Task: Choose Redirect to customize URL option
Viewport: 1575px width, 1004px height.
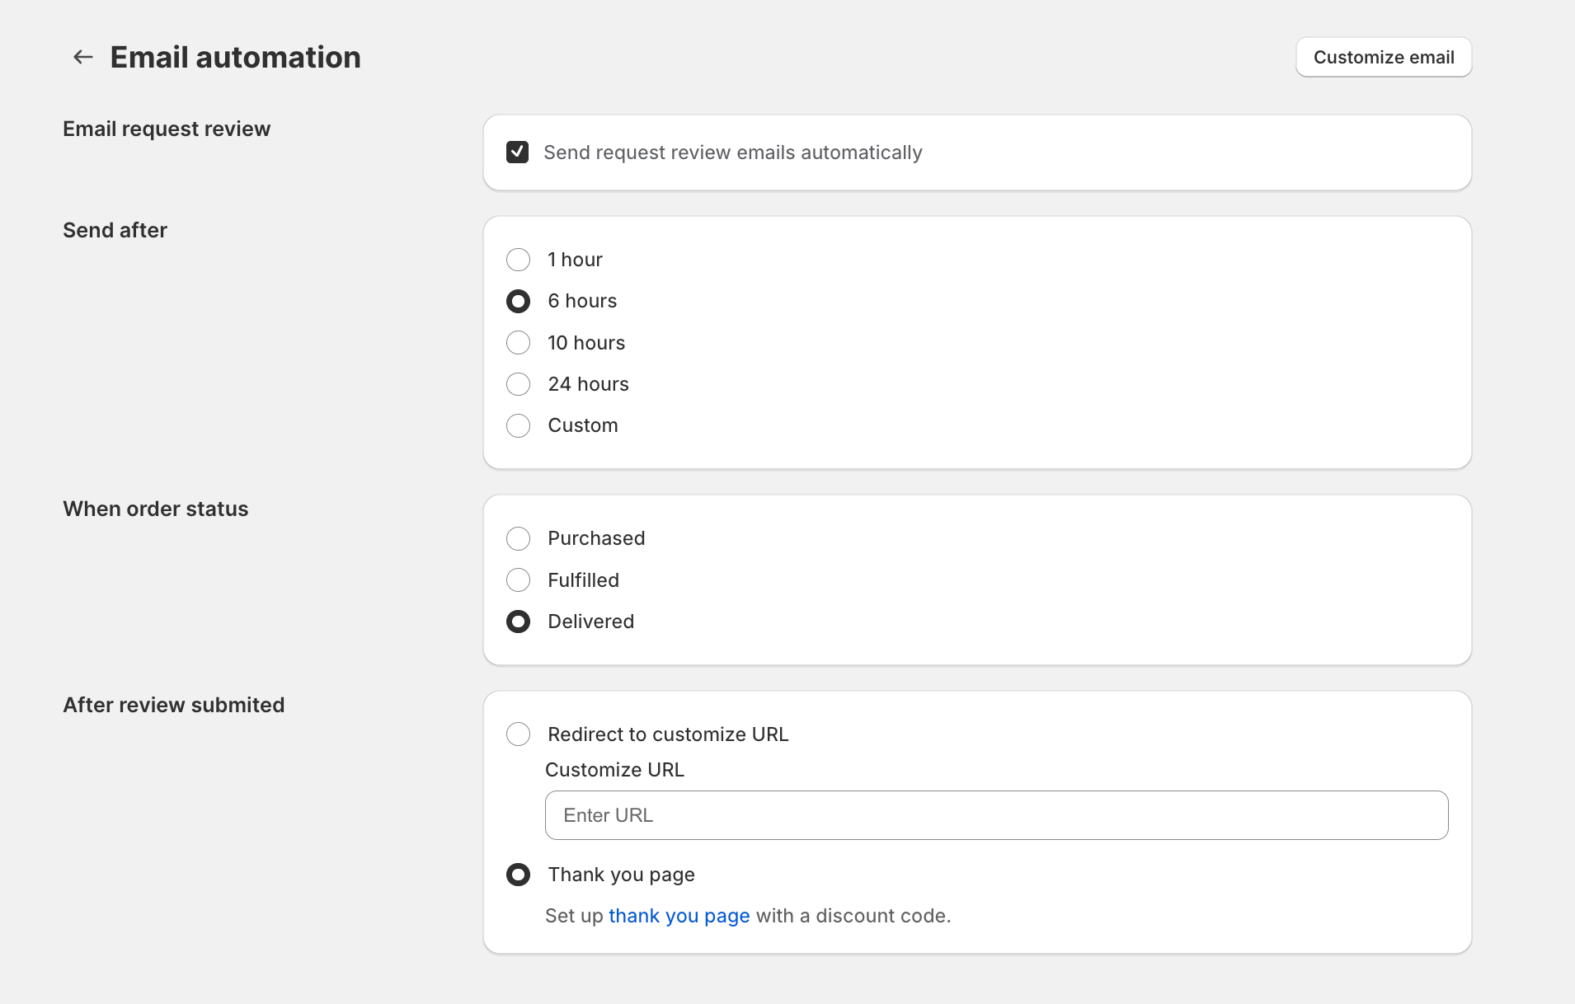Action: (518, 734)
